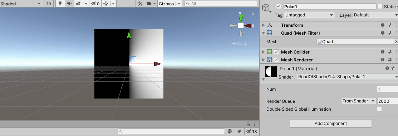The image size is (398, 136).
Task: Toggle hidden objects visibility eye icon
Action: coord(95,4)
